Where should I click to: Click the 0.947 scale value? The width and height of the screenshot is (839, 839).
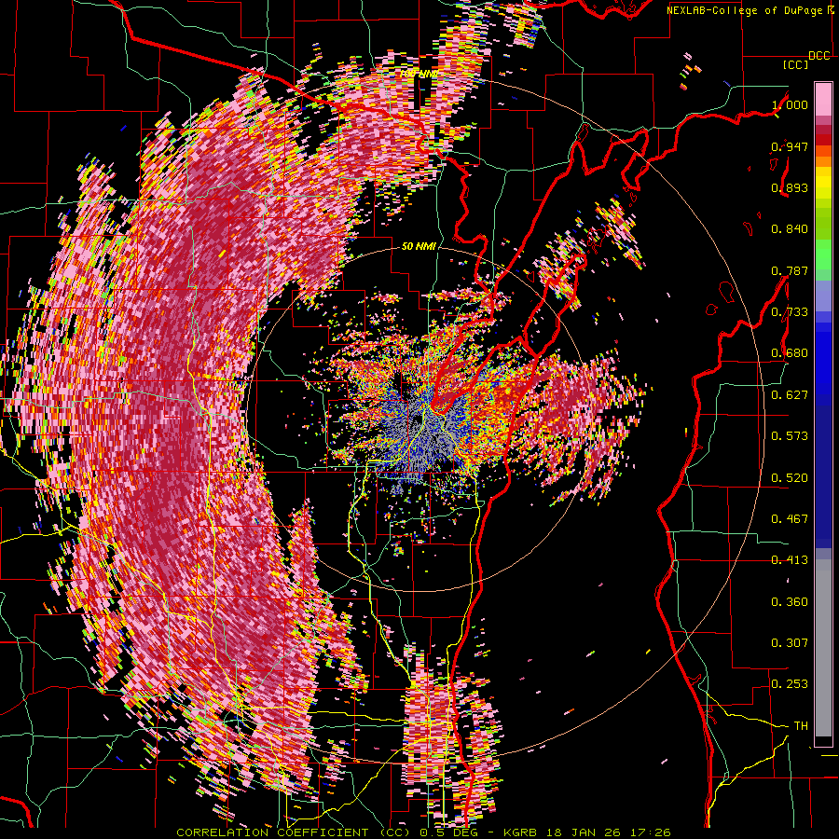790,146
